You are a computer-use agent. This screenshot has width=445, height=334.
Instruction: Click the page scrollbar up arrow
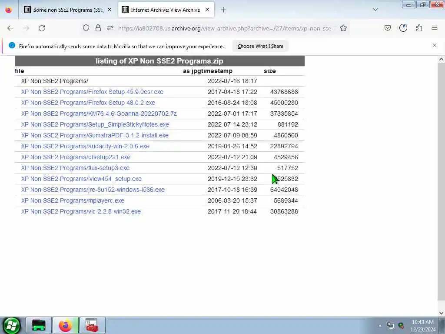tap(441, 59)
